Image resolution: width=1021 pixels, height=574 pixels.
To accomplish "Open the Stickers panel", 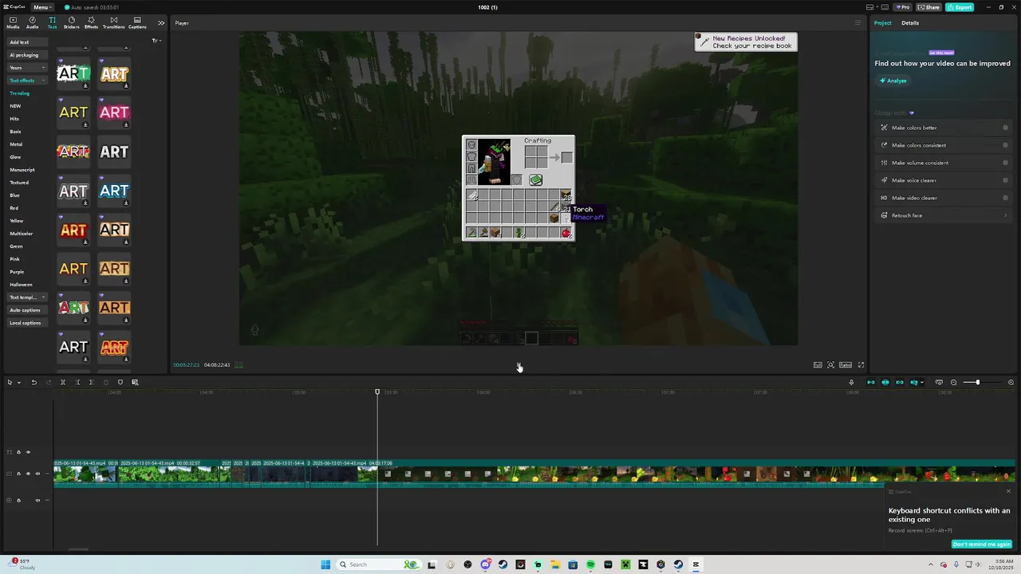I will coord(72,22).
